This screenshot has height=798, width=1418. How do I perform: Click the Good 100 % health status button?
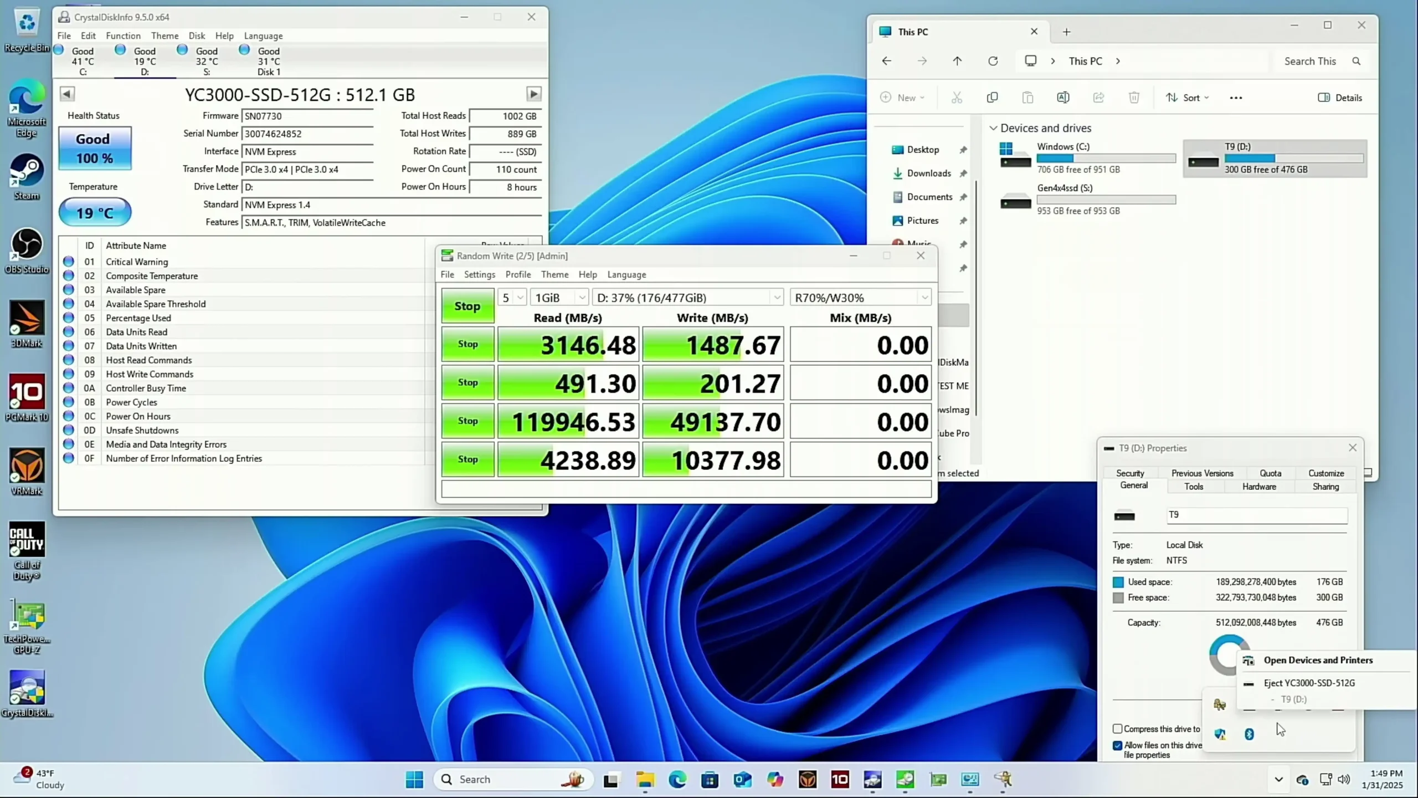pyautogui.click(x=95, y=148)
